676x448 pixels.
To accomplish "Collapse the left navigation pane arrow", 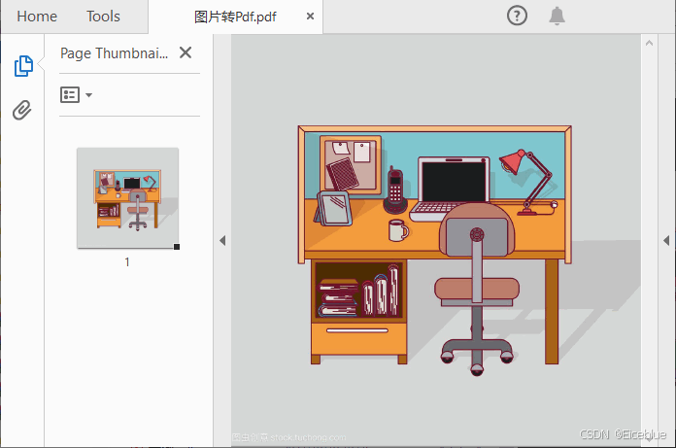I will click(x=221, y=240).
